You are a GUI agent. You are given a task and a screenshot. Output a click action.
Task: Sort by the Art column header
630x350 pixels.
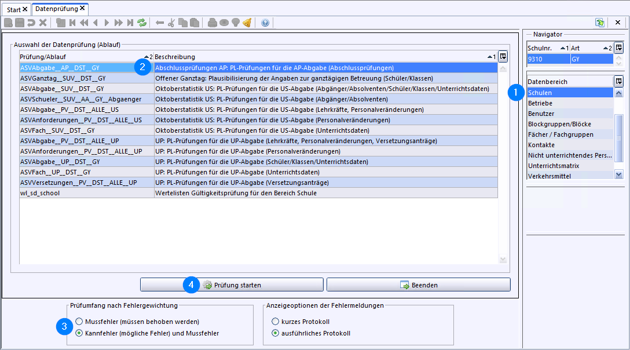(x=591, y=48)
